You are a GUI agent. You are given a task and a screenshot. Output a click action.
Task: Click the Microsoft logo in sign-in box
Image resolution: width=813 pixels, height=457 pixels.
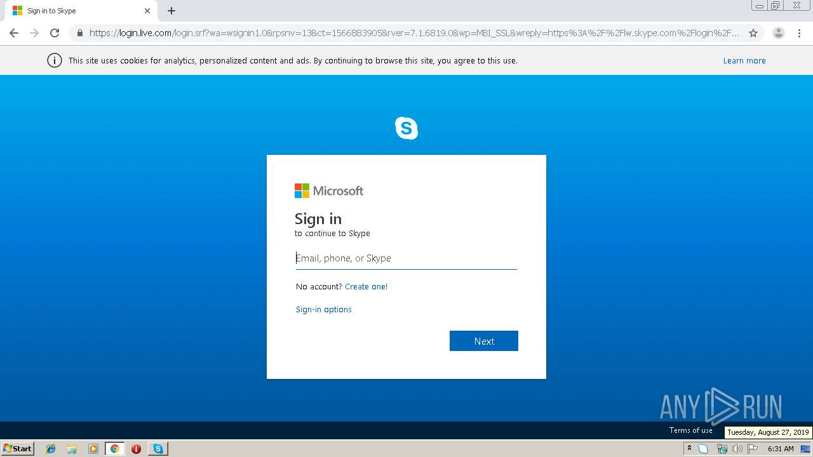point(329,191)
